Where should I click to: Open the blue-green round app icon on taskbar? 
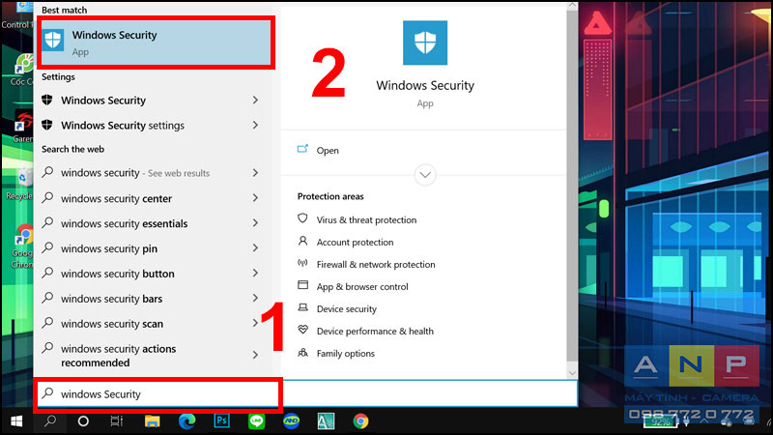coord(292,421)
